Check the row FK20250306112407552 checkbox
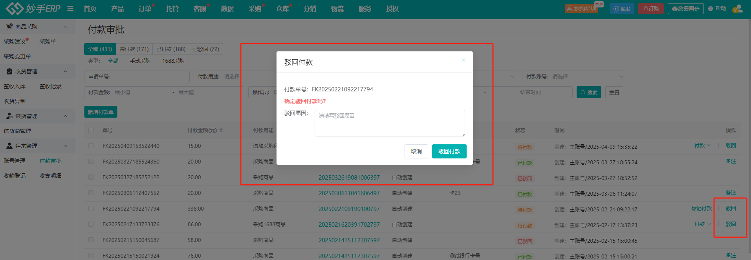751x260 pixels. [91, 193]
